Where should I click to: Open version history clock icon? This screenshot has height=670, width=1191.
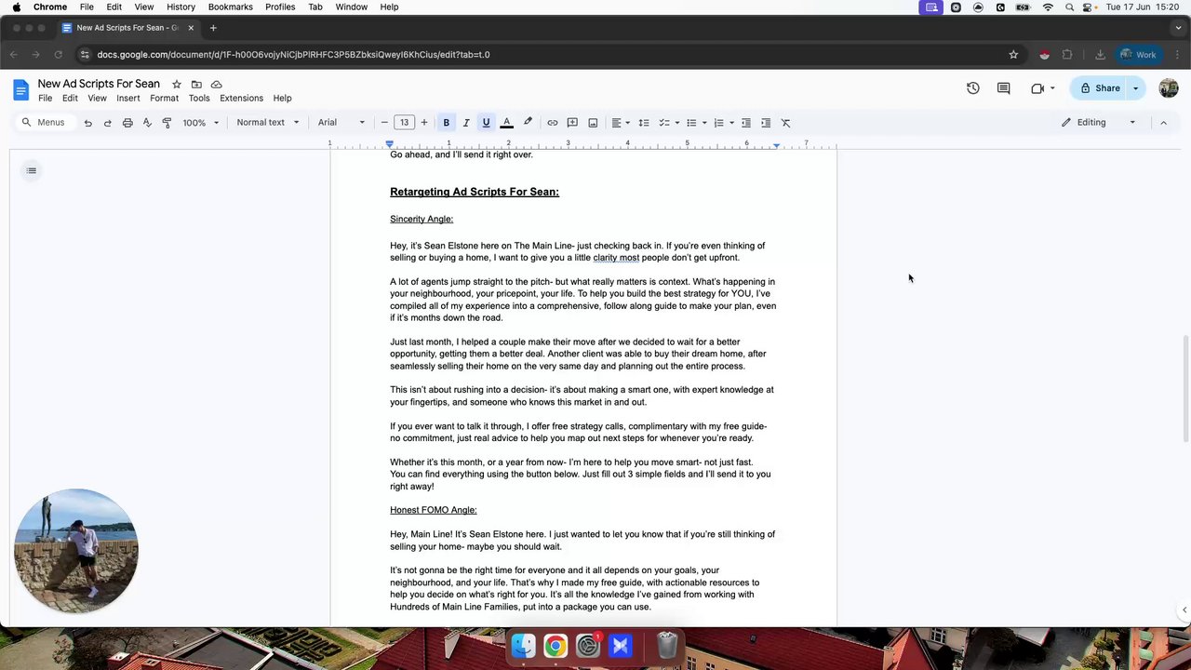(972, 88)
